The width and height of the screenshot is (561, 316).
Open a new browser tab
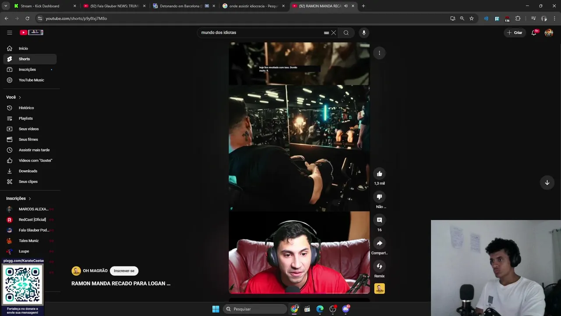[363, 6]
